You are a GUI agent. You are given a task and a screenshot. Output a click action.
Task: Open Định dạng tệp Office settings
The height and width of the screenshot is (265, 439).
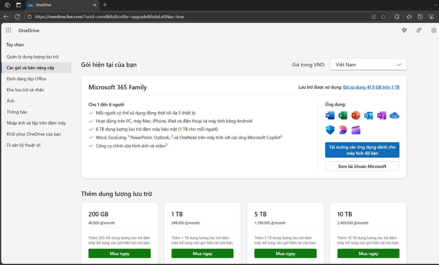pos(26,79)
